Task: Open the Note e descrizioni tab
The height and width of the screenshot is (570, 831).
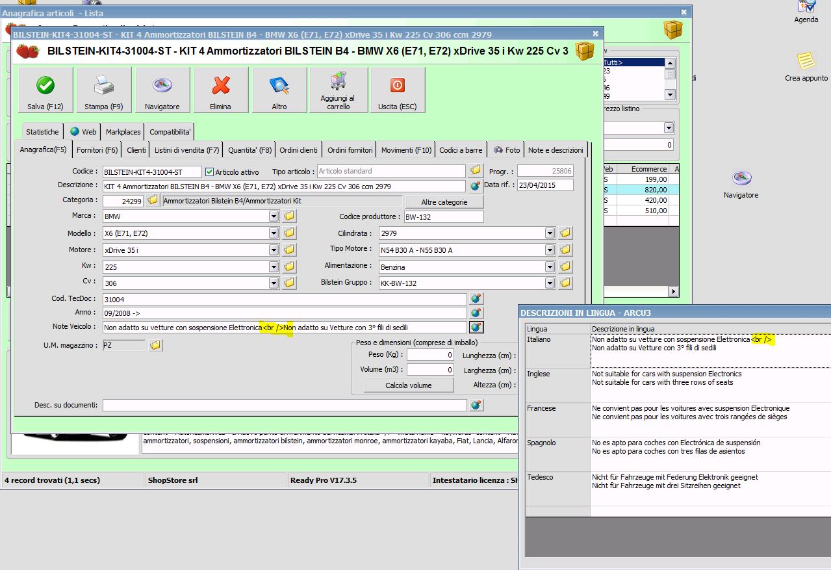Action: (x=556, y=150)
